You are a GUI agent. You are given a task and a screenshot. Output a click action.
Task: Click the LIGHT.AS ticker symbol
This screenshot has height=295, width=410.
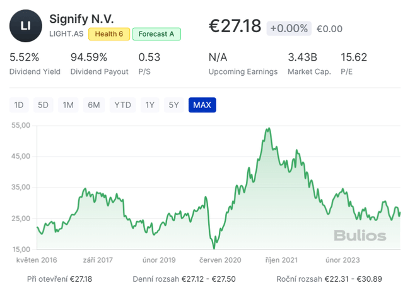point(66,33)
